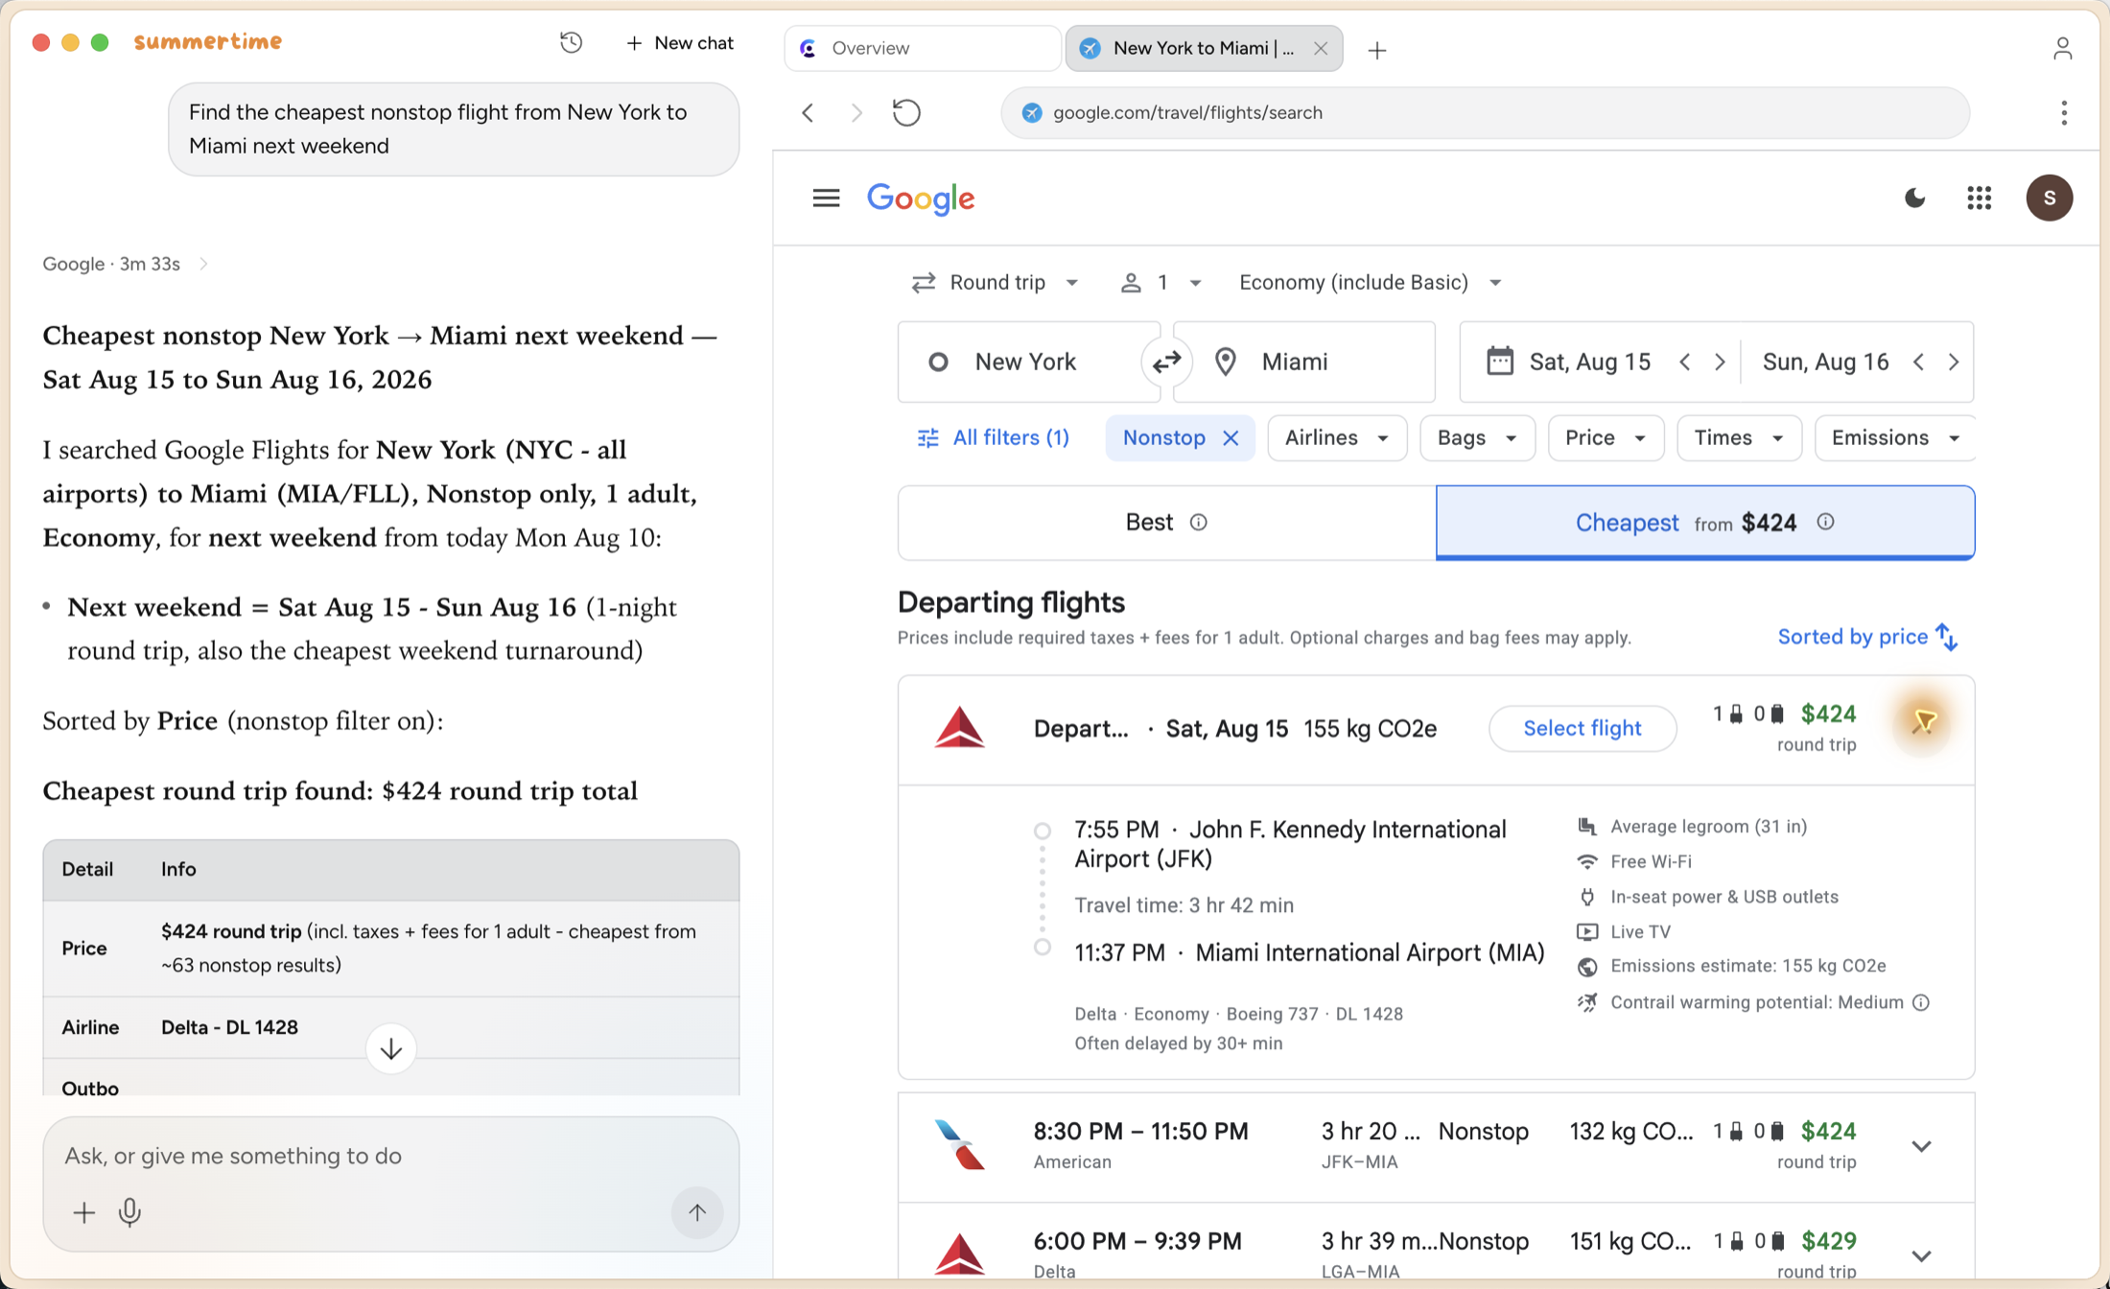
Task: Open the Google account avatar S
Action: [x=2050, y=199]
